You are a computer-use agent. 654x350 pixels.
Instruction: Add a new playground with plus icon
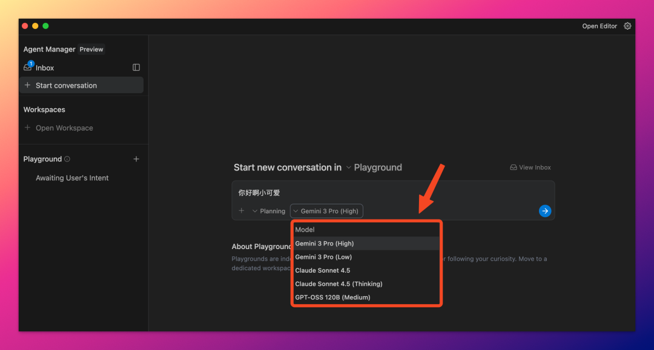pyautogui.click(x=136, y=159)
